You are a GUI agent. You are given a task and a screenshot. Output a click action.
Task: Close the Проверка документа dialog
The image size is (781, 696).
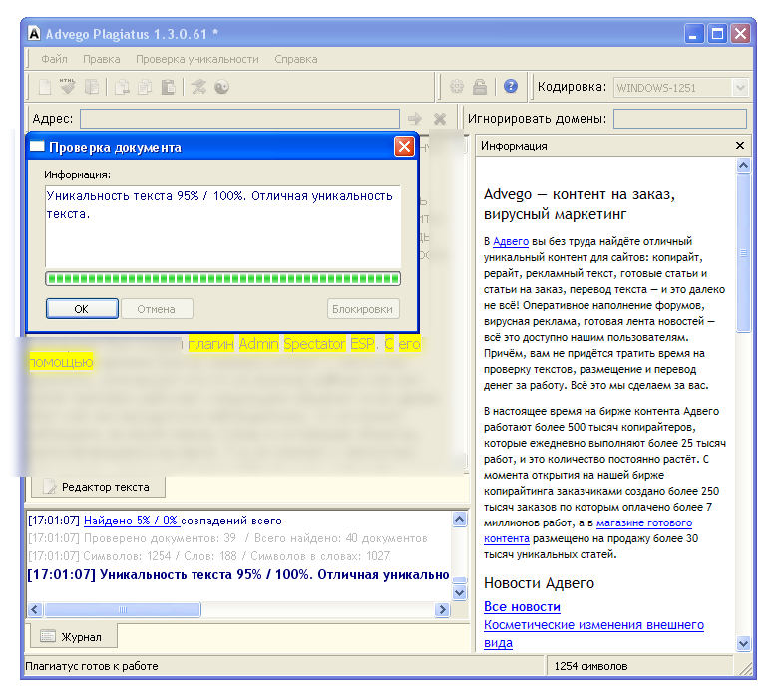click(x=404, y=147)
